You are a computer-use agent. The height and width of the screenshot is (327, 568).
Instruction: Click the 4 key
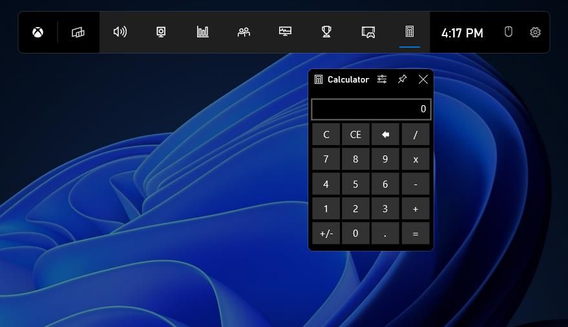(326, 184)
